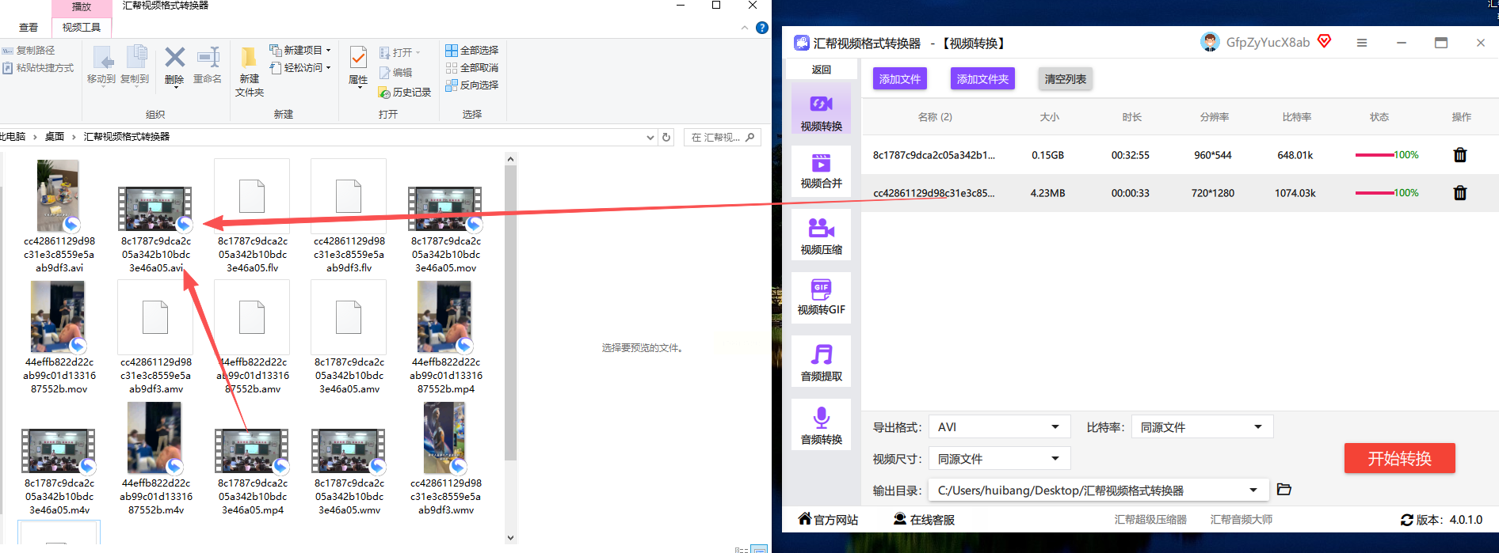
Task: Click the 清空列表 button
Action: (x=1065, y=79)
